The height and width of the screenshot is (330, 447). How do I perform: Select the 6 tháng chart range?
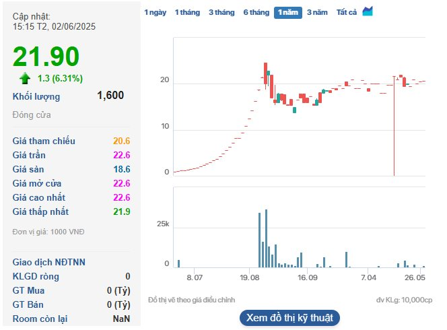point(256,13)
